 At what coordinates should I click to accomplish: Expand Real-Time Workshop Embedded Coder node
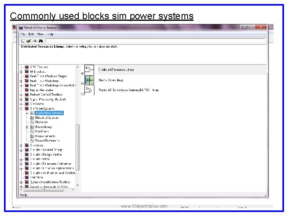coord(21,86)
